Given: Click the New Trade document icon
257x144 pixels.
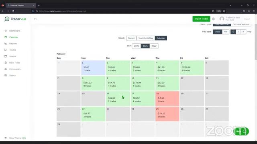Looking at the screenshot, I should (6, 62).
